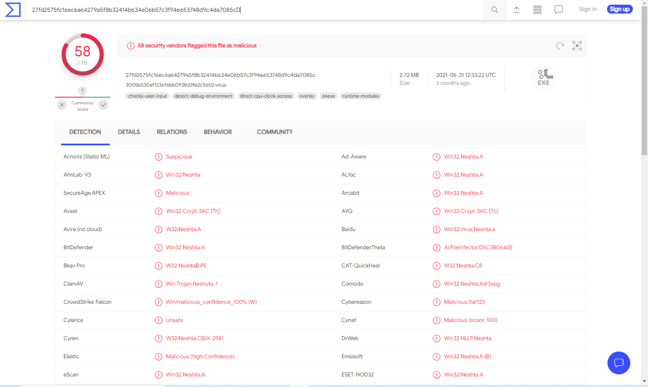Switch to the DETAILS tab
This screenshot has height=387, width=648.
(129, 132)
